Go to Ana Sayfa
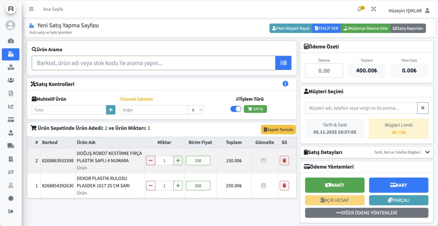 tap(53, 9)
